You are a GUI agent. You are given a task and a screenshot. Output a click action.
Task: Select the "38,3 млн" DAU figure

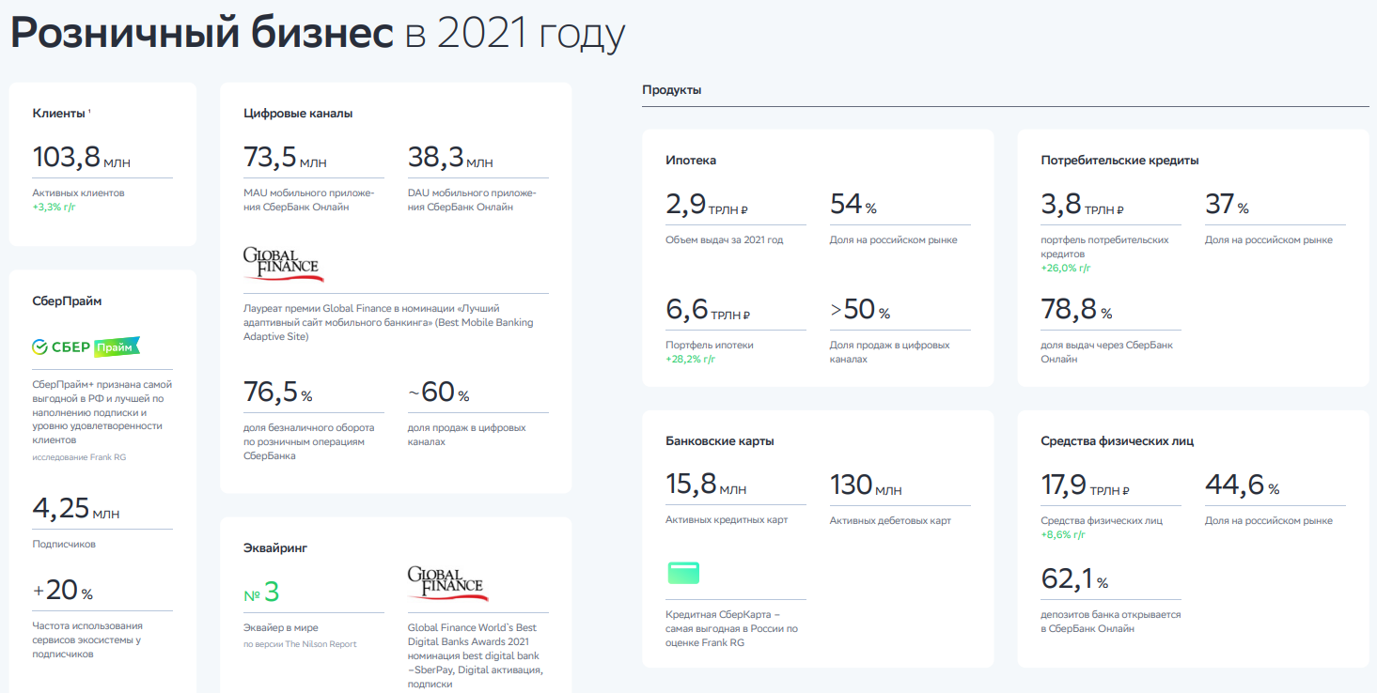450,157
